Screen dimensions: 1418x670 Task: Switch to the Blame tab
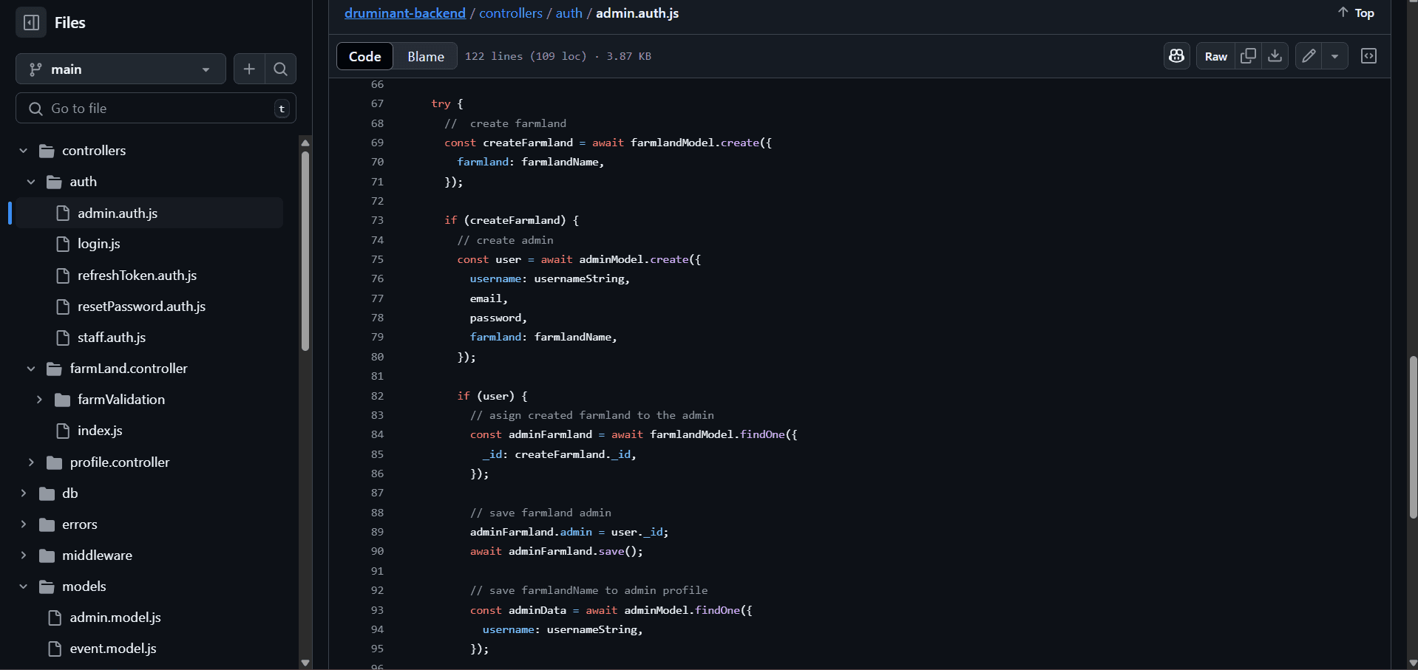click(x=425, y=56)
